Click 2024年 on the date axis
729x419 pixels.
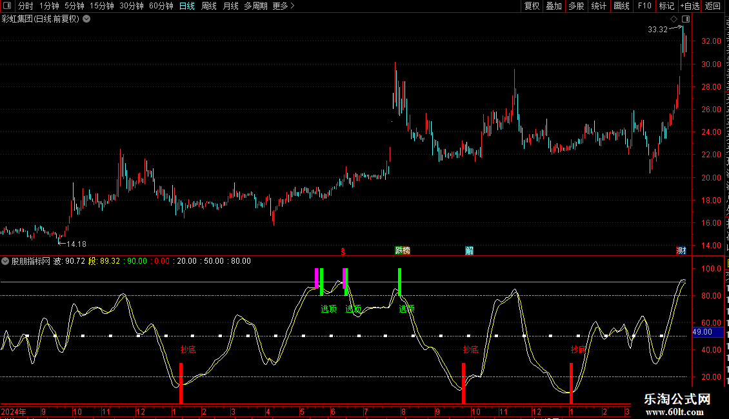tap(14, 411)
